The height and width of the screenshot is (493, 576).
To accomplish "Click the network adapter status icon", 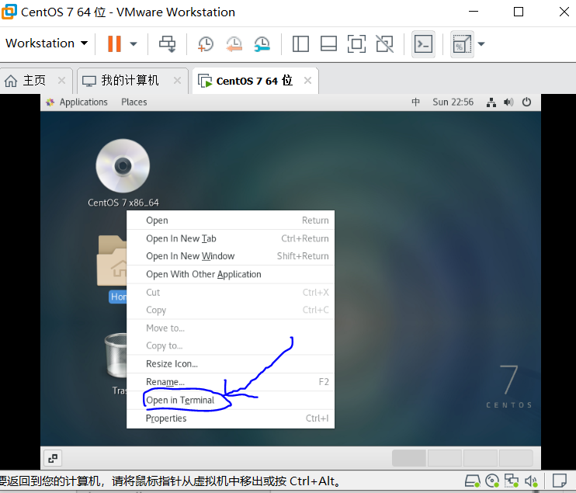I will pos(512,481).
